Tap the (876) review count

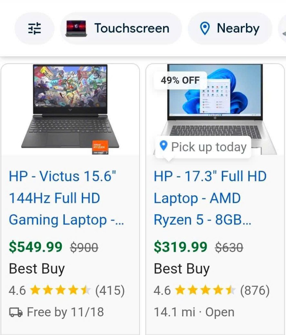click(255, 291)
